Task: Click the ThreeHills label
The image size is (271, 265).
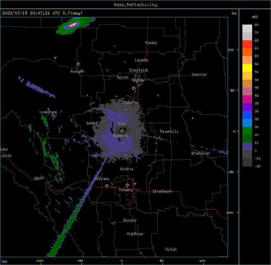Action: coord(169,132)
